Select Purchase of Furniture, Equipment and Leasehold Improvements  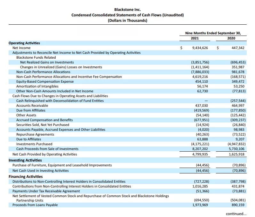(62, 165)
